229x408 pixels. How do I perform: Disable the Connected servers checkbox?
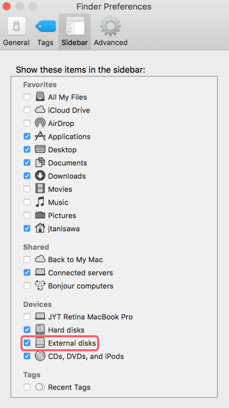pos(27,273)
